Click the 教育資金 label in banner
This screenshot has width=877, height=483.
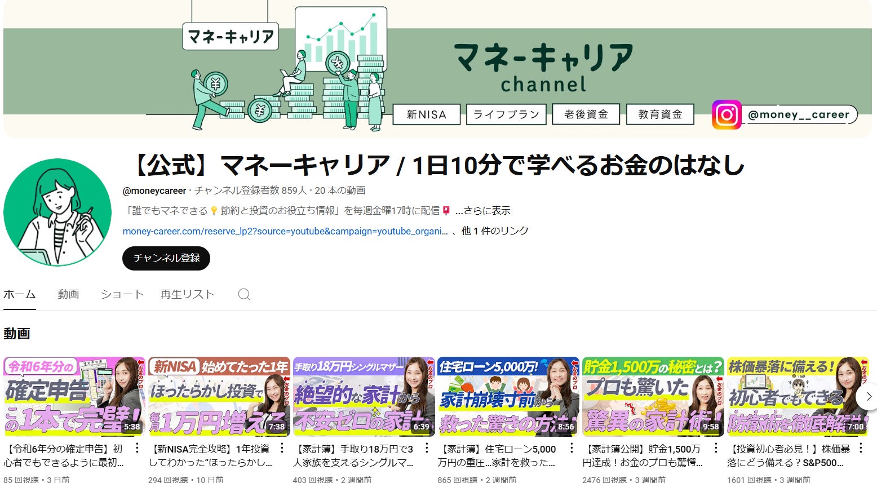coord(660,114)
